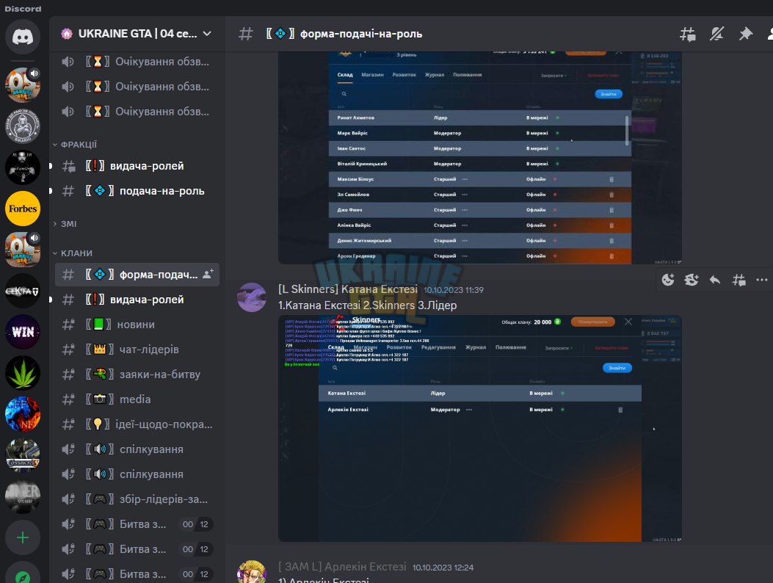Screen dimensions: 773x583
Task: Open the green leaf server icon
Action: coord(23,373)
